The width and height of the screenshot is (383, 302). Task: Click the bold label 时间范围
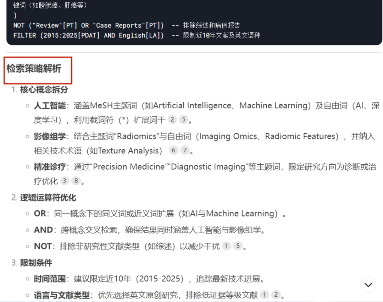point(50,279)
